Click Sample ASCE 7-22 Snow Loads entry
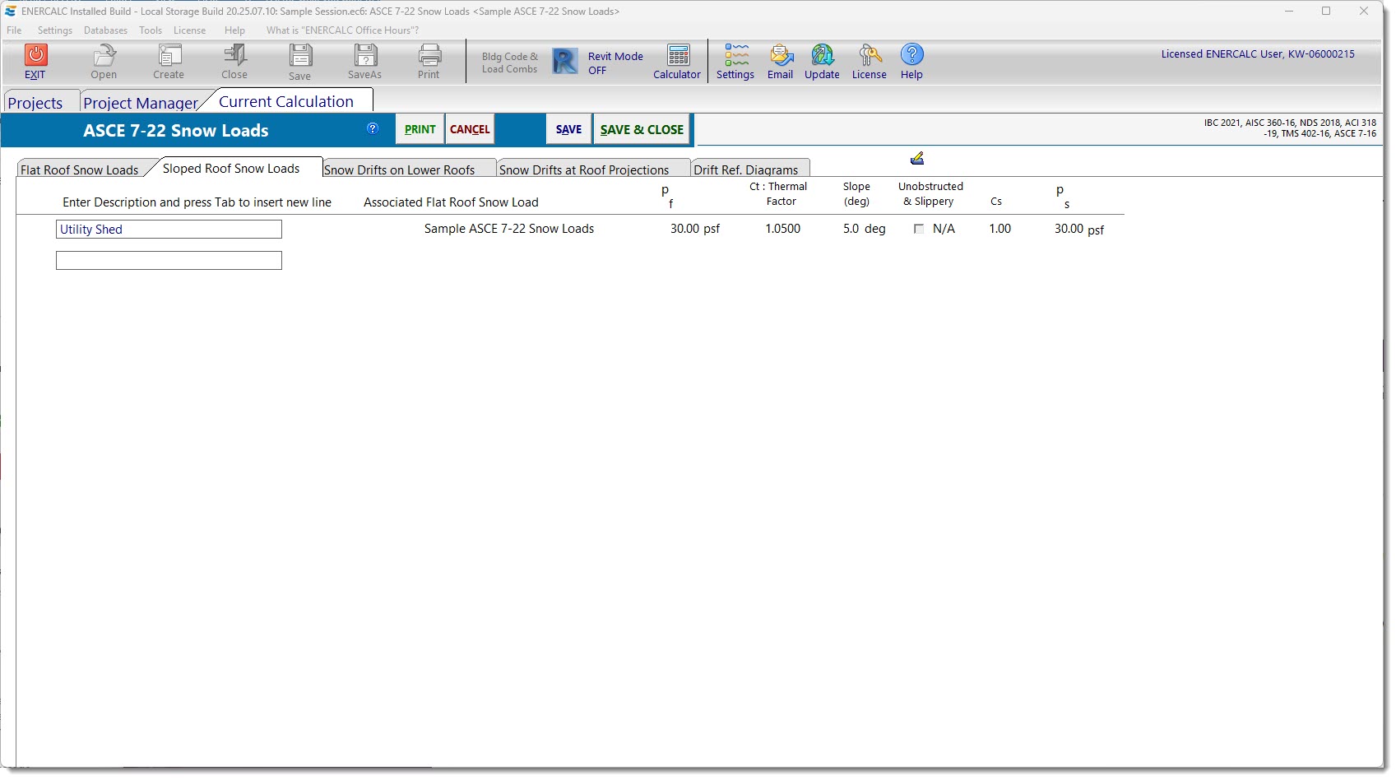1396x780 pixels. pos(509,229)
